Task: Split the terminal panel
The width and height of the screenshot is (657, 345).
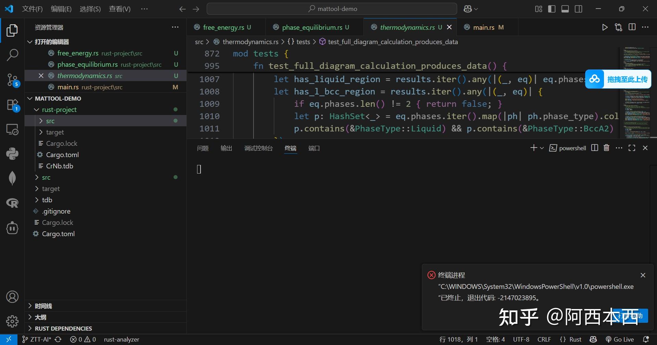Action: [594, 148]
